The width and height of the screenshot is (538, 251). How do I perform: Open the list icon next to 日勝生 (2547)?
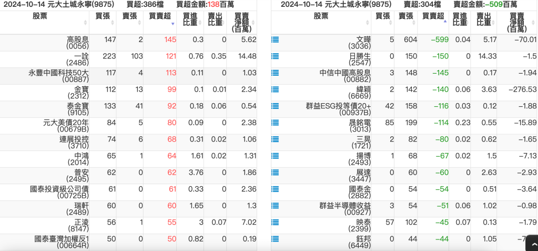(275, 56)
